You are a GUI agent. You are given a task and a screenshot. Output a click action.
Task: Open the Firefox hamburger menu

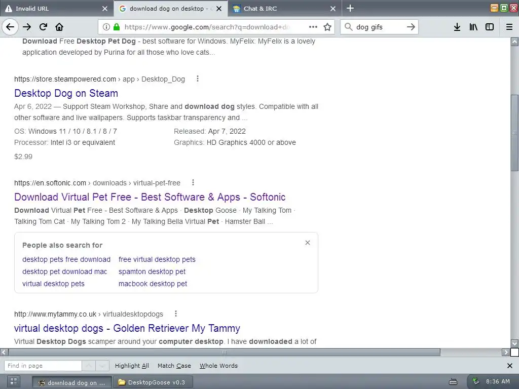click(509, 27)
